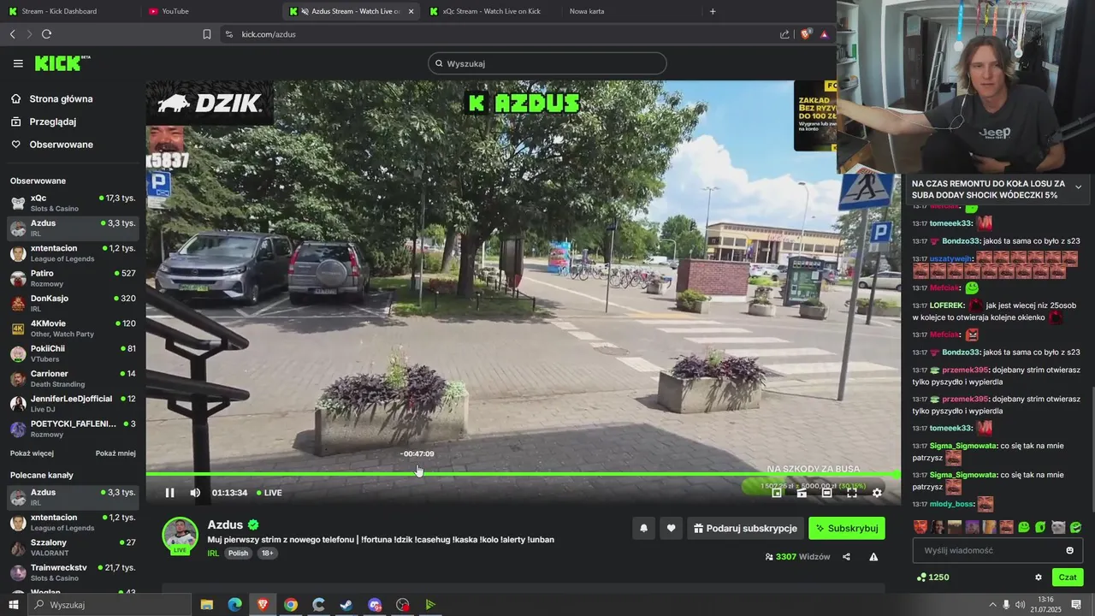The height and width of the screenshot is (616, 1095).
Task: Click the KICK logo in the header
Action: pos(62,63)
